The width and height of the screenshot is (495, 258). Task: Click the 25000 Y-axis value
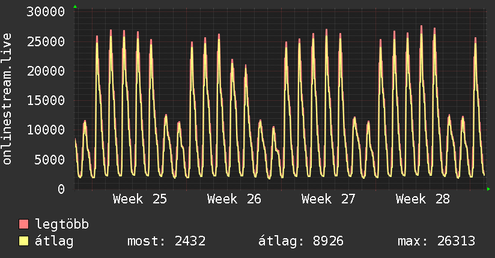click(46, 41)
